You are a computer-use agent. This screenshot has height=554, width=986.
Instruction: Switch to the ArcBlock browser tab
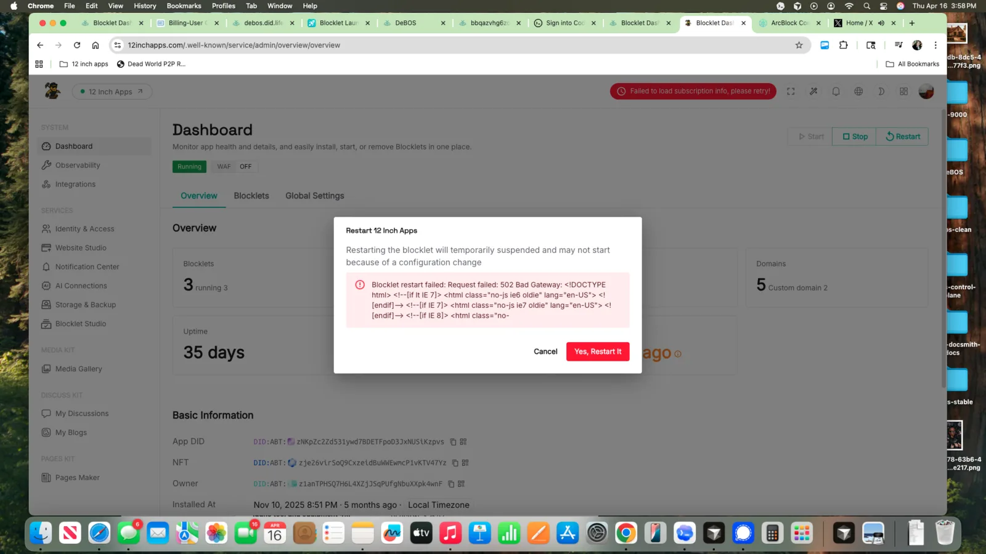click(x=789, y=23)
